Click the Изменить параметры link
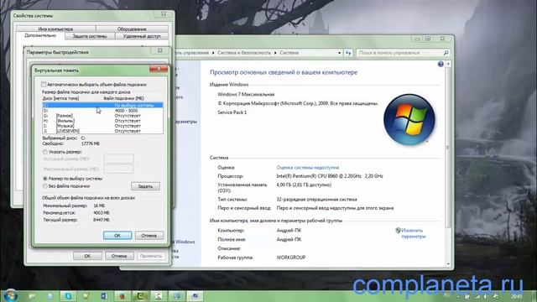537x302 pixels. point(414,233)
